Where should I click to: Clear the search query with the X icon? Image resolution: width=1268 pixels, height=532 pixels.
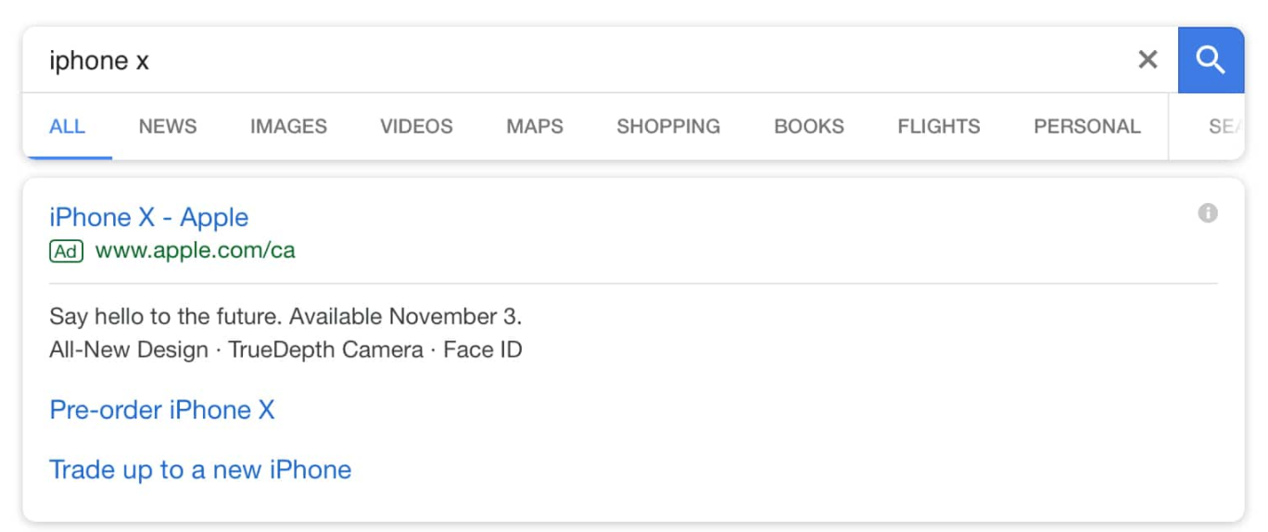[x=1148, y=60]
